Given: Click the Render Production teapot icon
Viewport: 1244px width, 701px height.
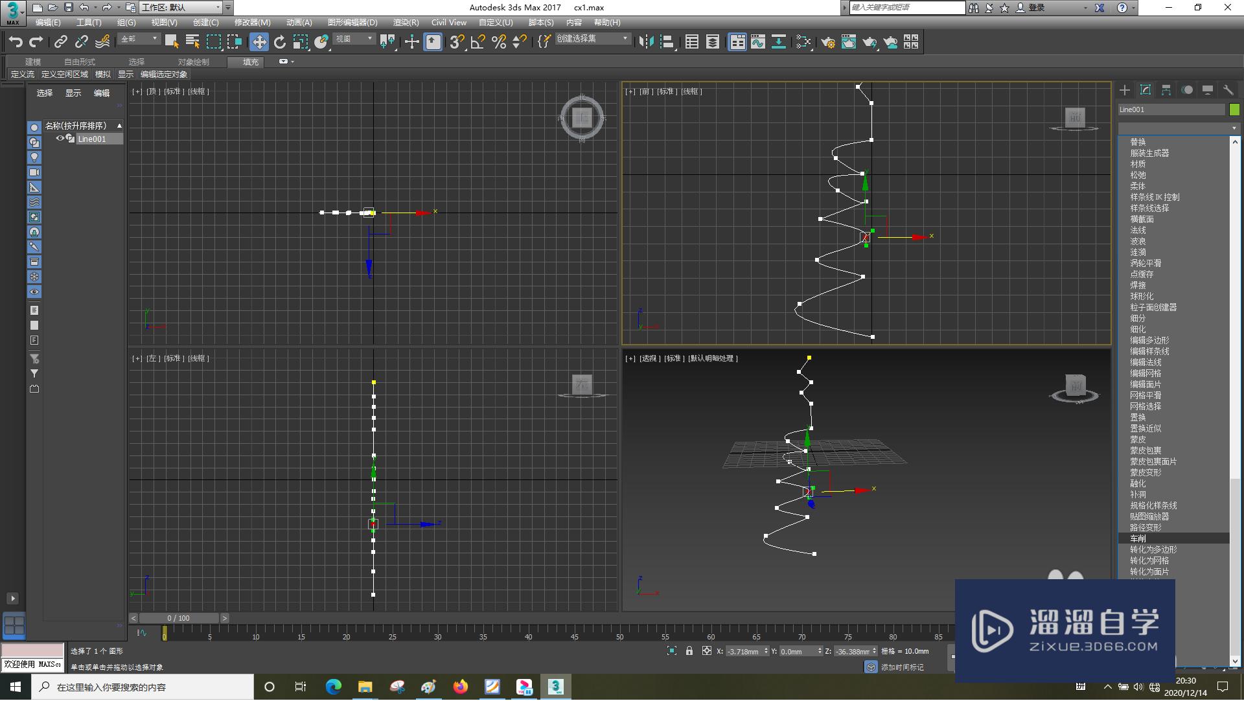Looking at the screenshot, I should 870,42.
